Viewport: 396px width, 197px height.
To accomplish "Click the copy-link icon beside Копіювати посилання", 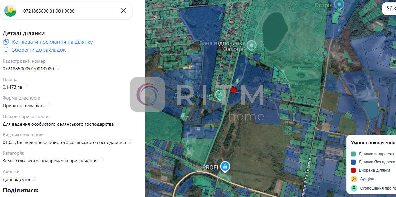I will point(6,42).
